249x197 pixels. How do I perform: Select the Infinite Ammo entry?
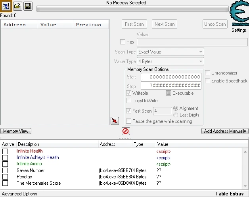[29, 164]
